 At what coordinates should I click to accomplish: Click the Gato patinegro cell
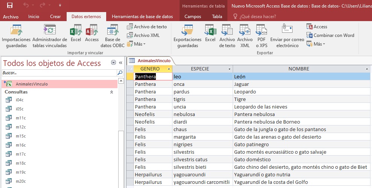click(x=302, y=144)
